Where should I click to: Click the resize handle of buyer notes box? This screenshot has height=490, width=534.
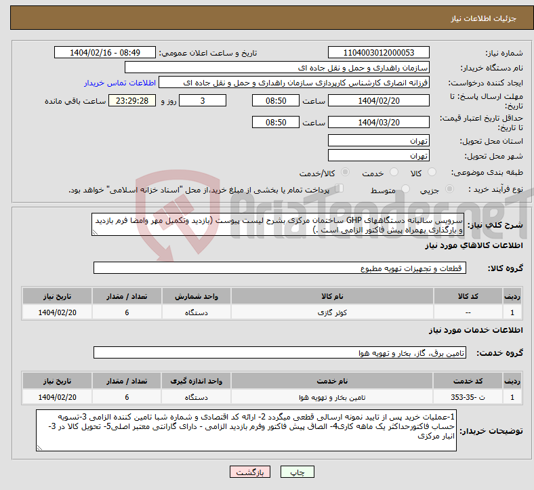pyautogui.click(x=39, y=448)
